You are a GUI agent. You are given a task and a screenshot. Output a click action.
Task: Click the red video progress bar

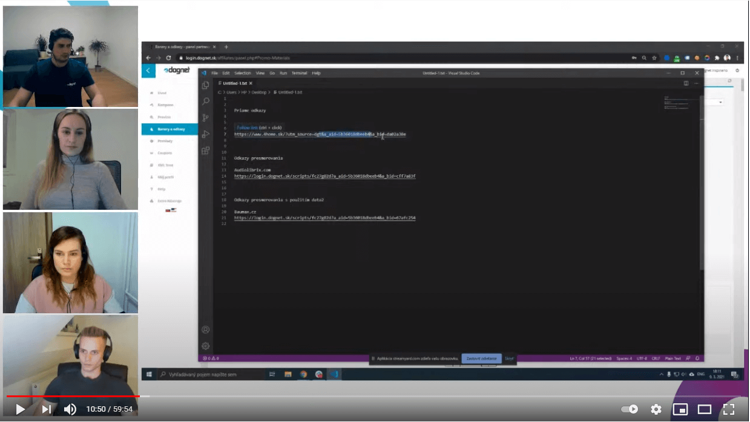73,397
